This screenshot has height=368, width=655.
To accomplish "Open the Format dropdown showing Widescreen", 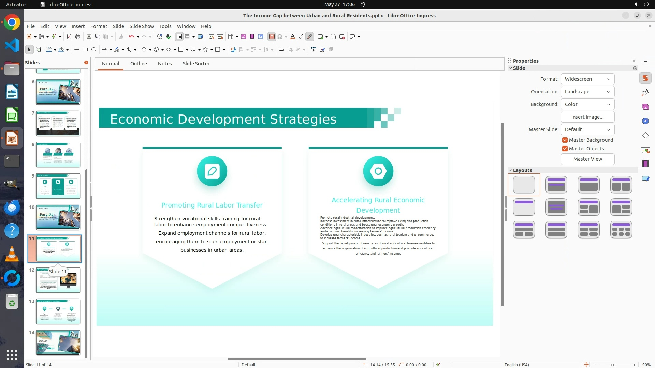I will tap(587, 79).
